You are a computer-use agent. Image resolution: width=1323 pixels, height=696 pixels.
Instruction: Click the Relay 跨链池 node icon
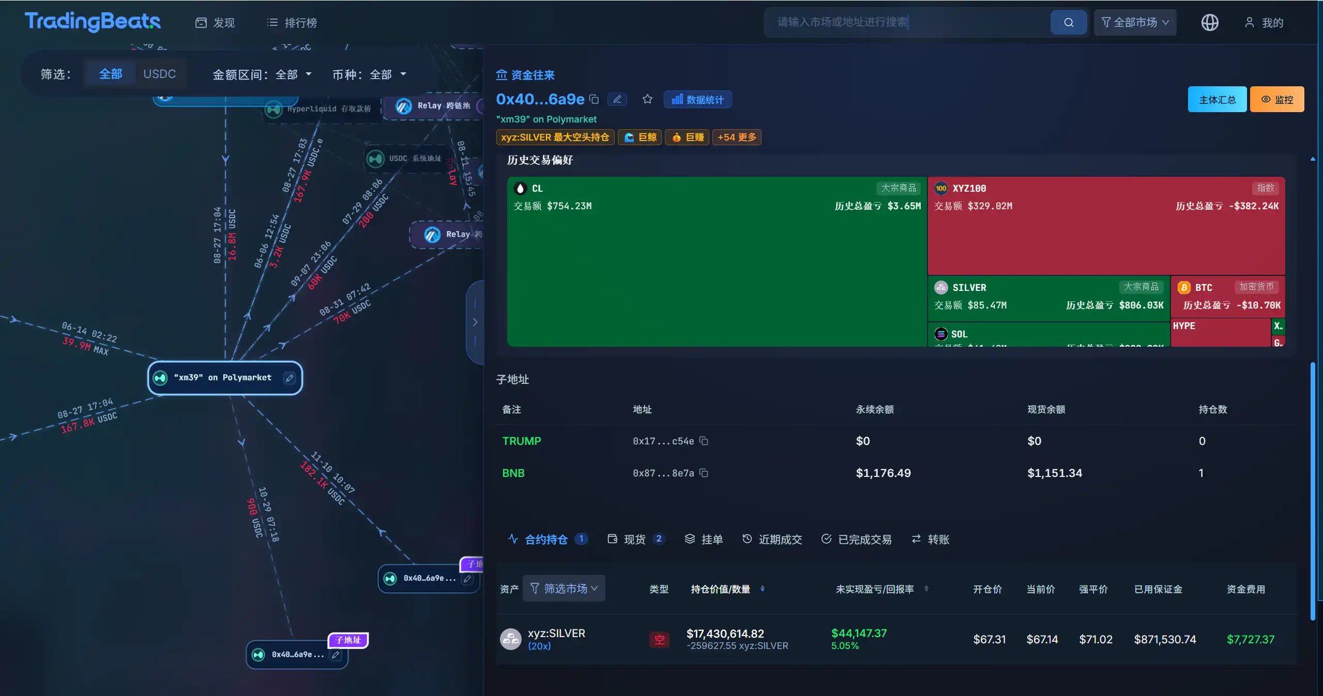tap(403, 106)
